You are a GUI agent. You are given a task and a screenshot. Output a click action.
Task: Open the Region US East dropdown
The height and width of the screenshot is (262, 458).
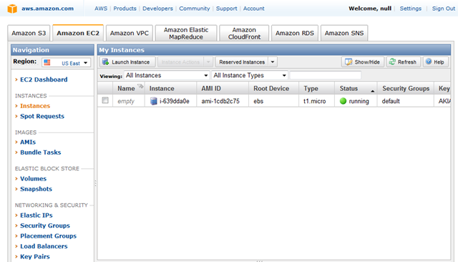66,62
